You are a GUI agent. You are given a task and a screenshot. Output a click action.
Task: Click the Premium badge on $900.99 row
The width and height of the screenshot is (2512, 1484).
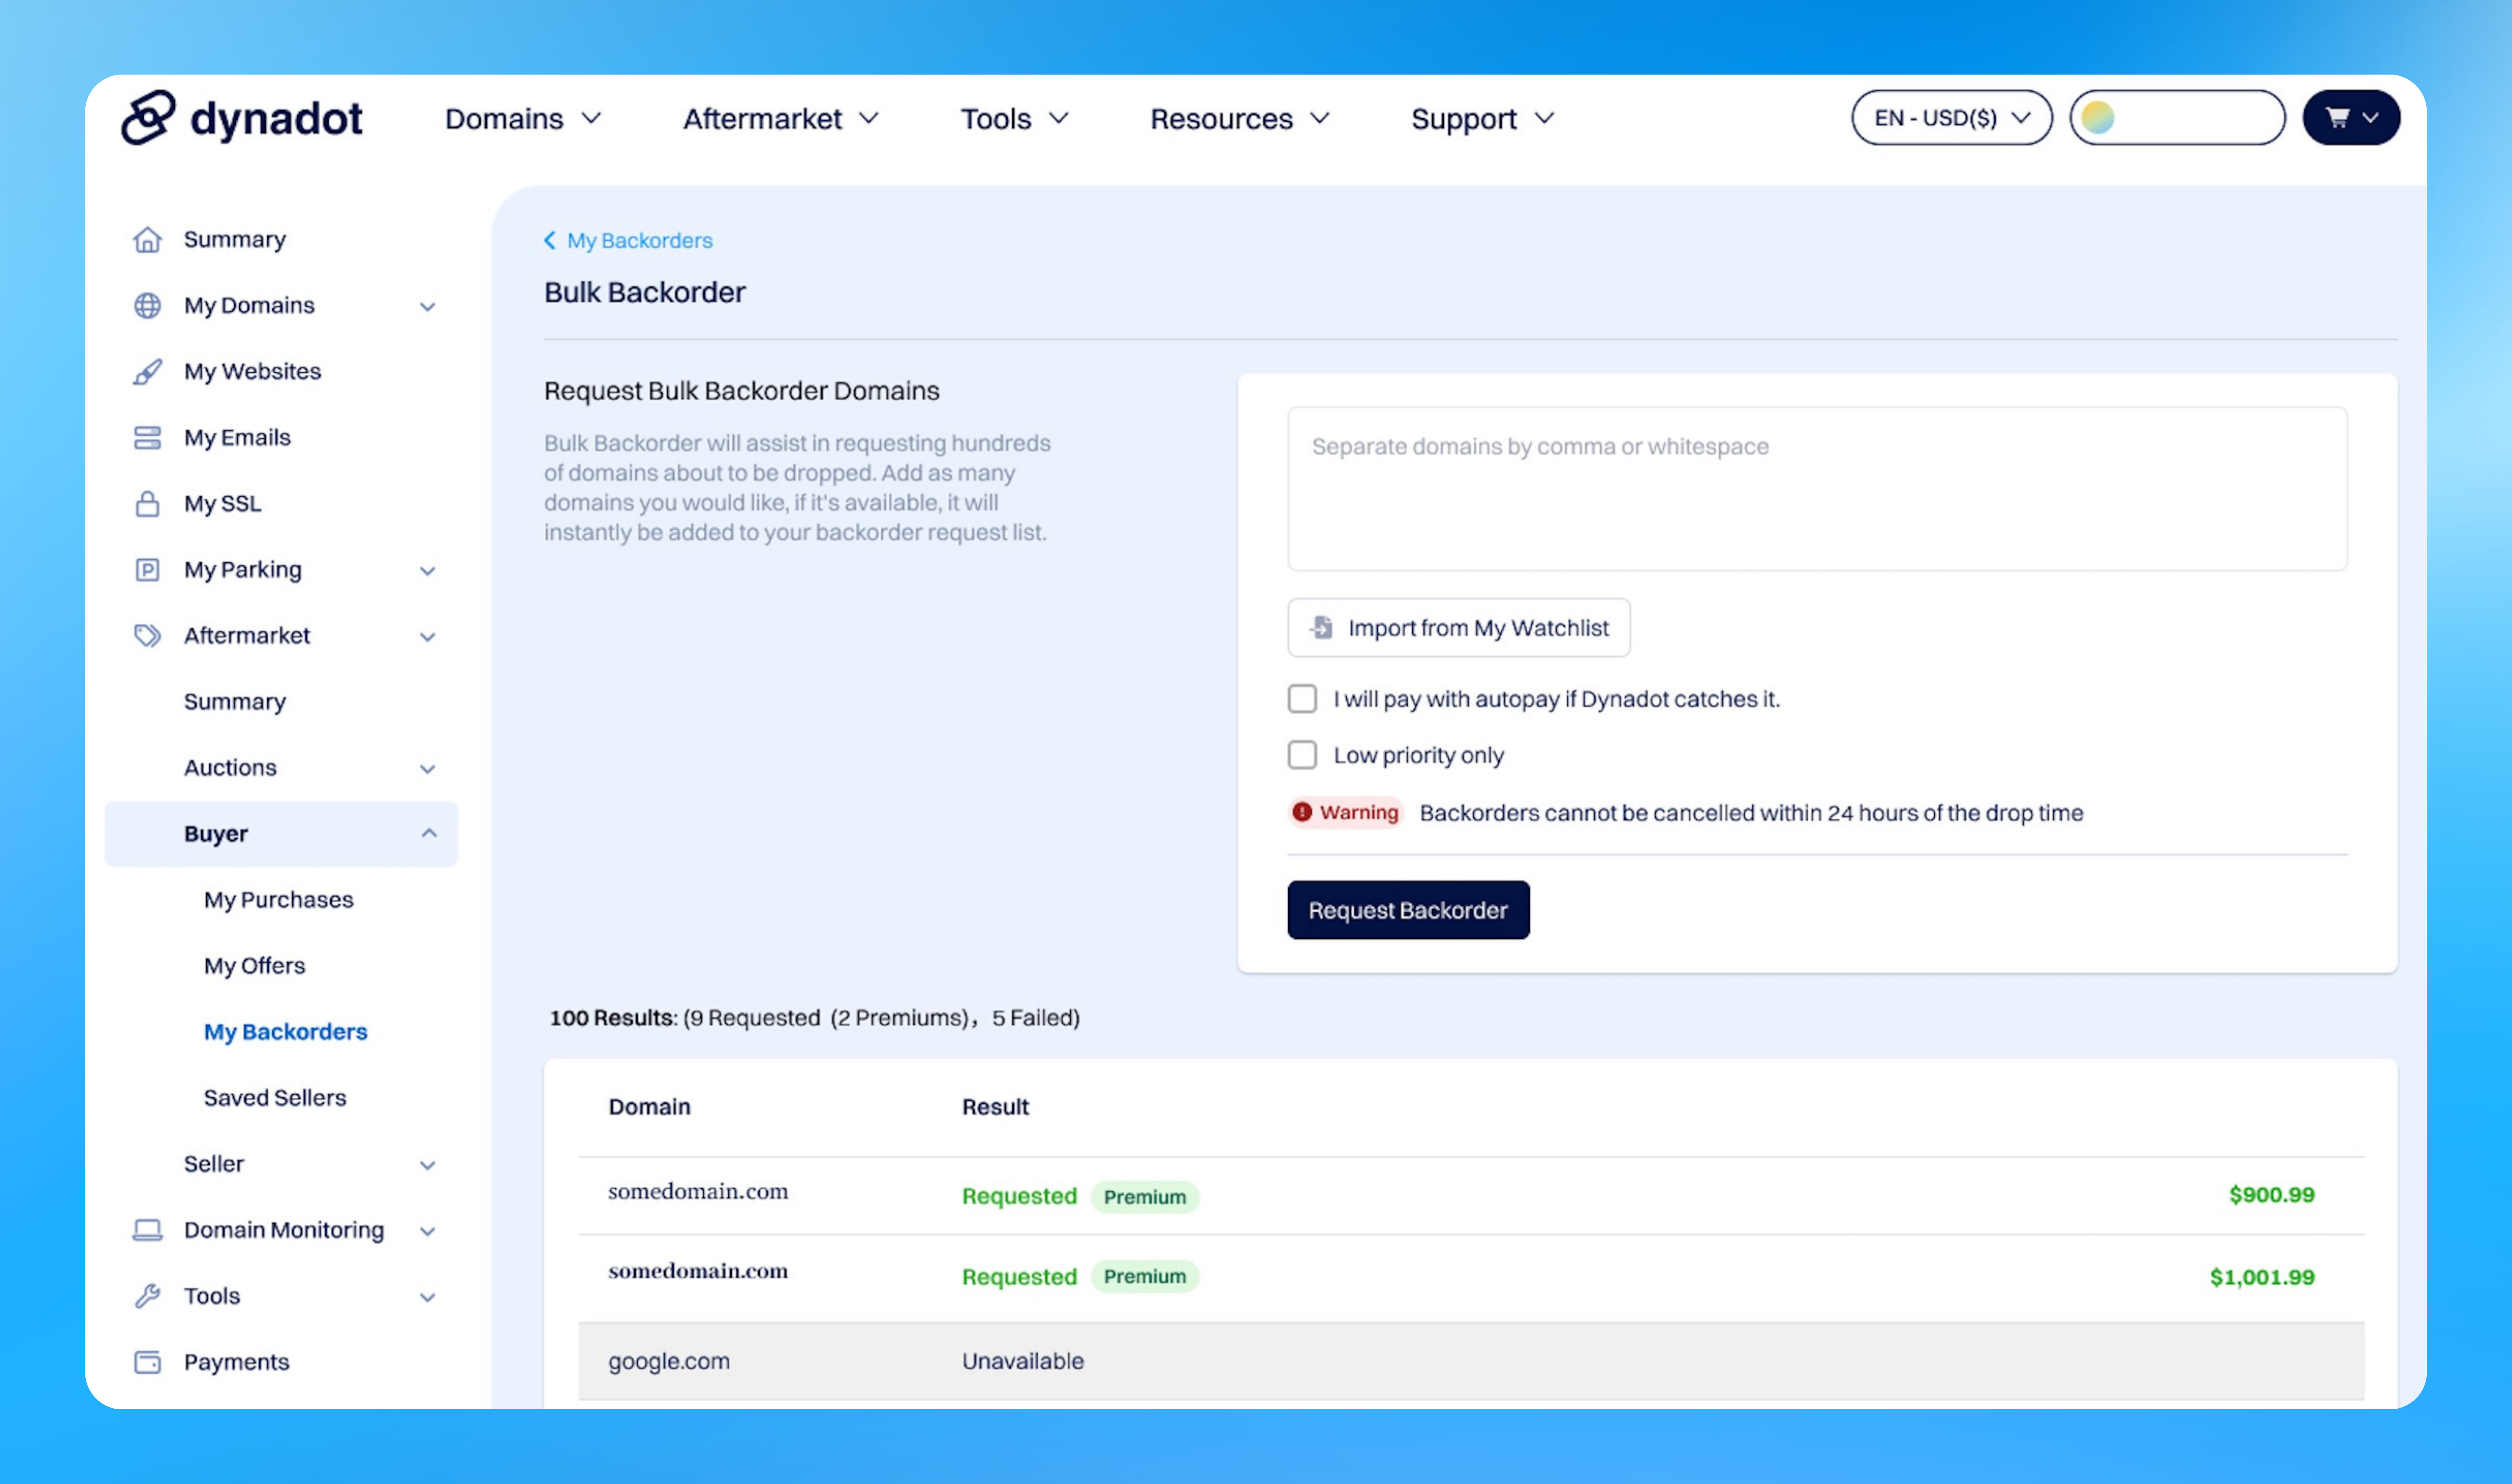pyautogui.click(x=1145, y=1197)
